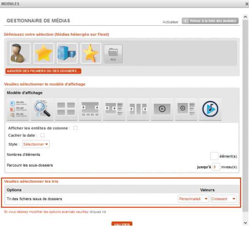Choose the magnifier preview display model

click(x=41, y=109)
